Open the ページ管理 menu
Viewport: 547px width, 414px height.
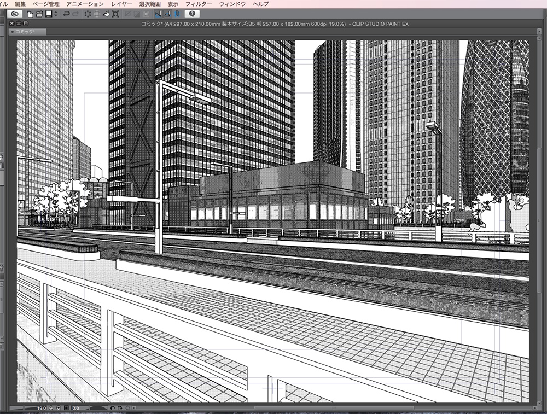(x=46, y=4)
